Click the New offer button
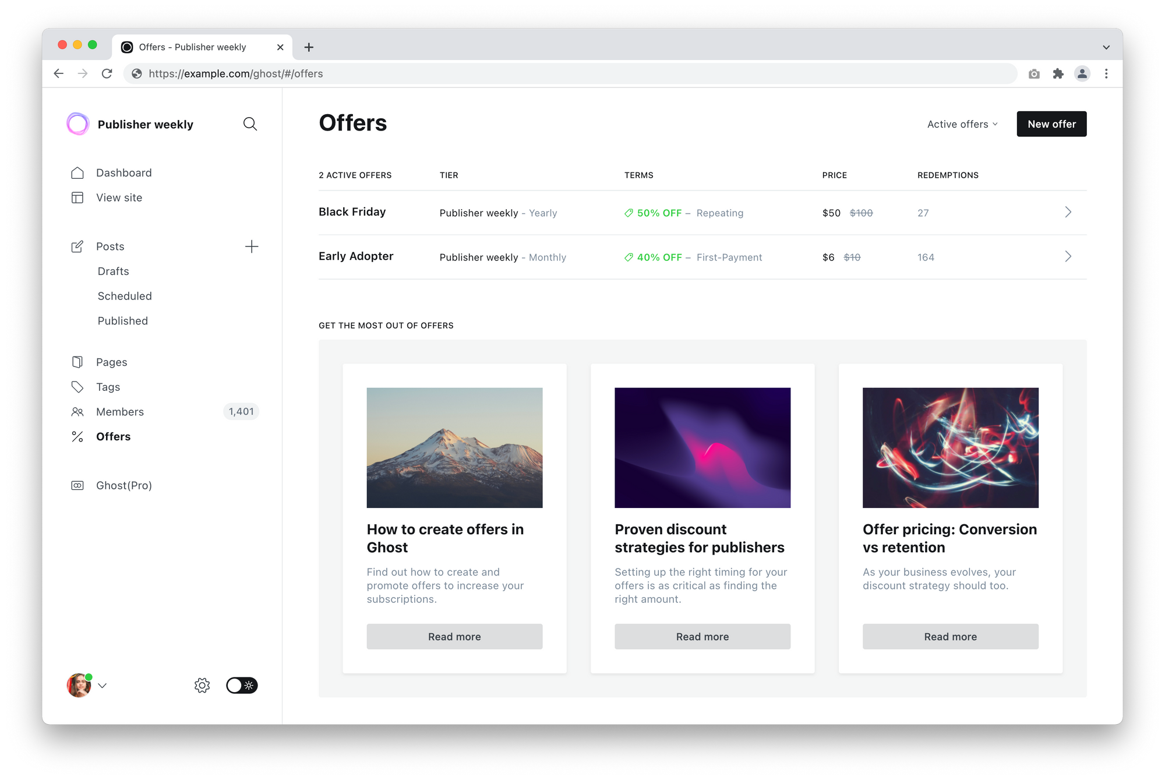Viewport: 1165px width, 780px height. click(1051, 124)
